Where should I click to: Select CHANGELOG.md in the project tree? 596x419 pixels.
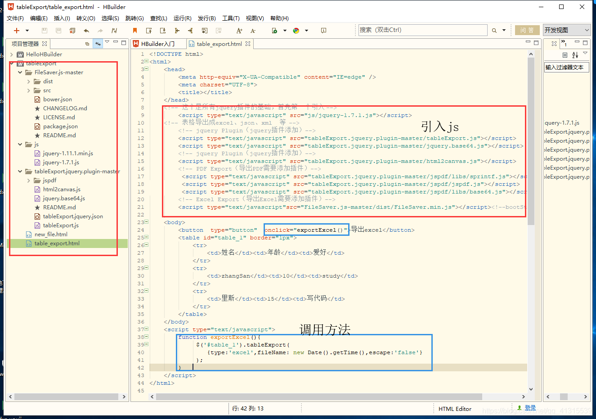[65, 108]
